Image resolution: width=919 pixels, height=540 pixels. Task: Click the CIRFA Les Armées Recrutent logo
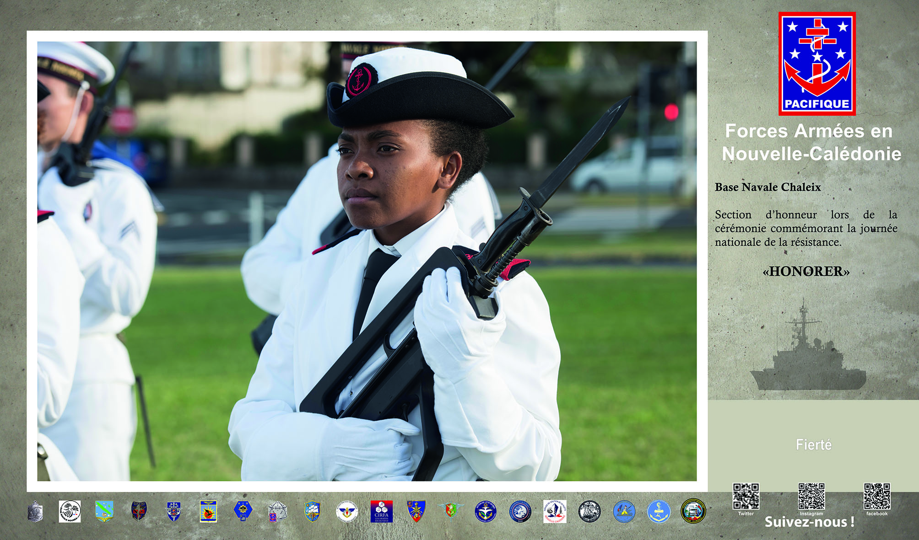381,511
